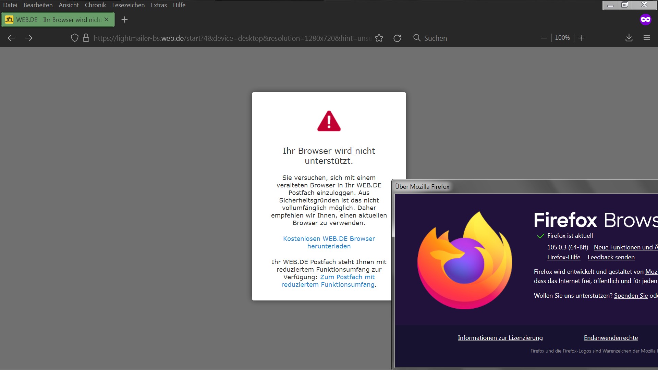Open the downloads panel
658x370 pixels.
[x=629, y=38]
